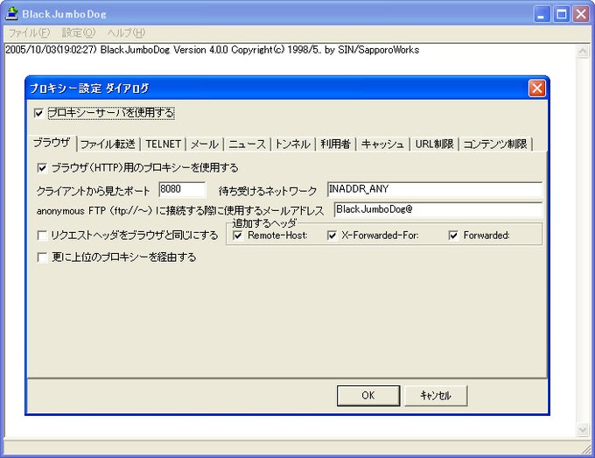595x458 pixels.
Task: Uncheck ブラウザ(HTTP)用のプロキシーを使用する
Action: (x=42, y=167)
